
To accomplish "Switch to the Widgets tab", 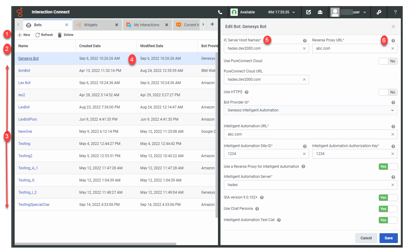I will coord(91,25).
